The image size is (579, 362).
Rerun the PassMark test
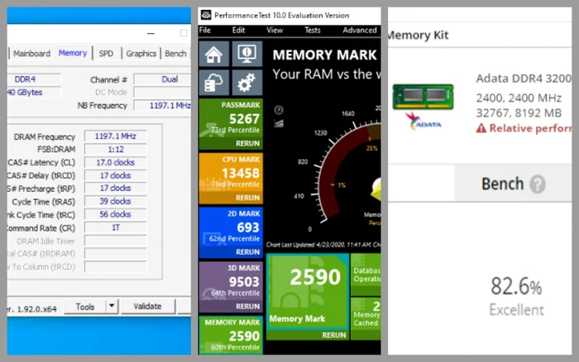[x=248, y=143]
